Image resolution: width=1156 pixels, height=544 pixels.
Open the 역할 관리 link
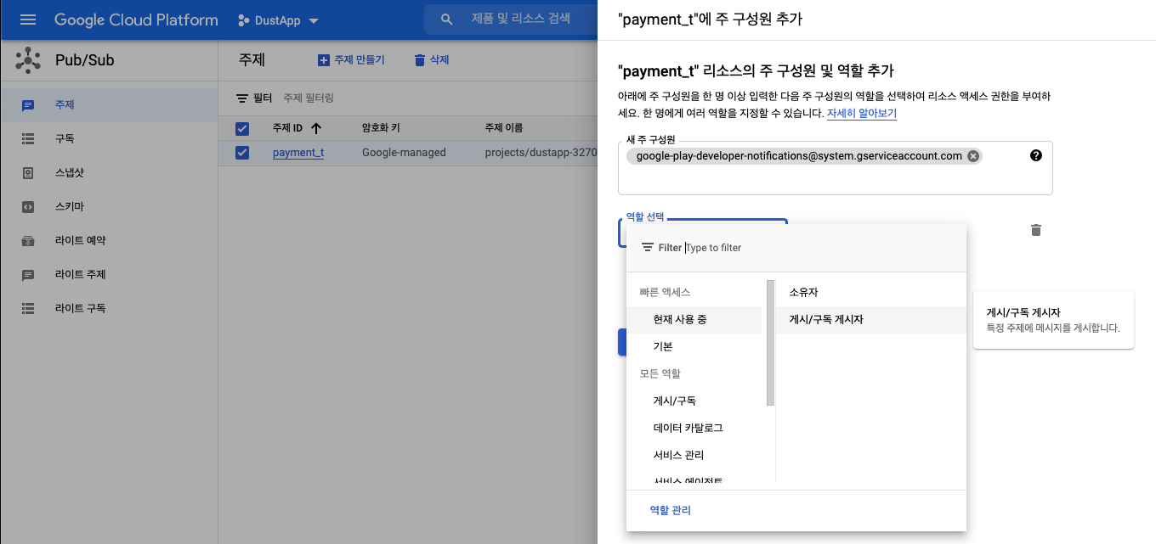[671, 510]
